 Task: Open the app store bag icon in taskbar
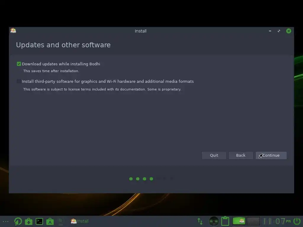tap(50, 221)
